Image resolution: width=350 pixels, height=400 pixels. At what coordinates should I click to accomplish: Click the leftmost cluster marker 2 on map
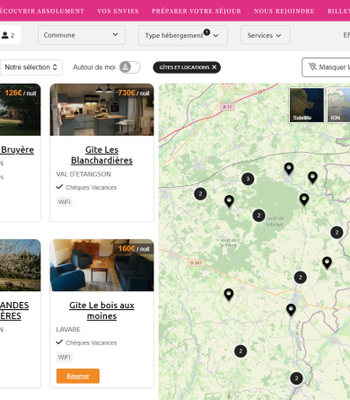(x=200, y=194)
